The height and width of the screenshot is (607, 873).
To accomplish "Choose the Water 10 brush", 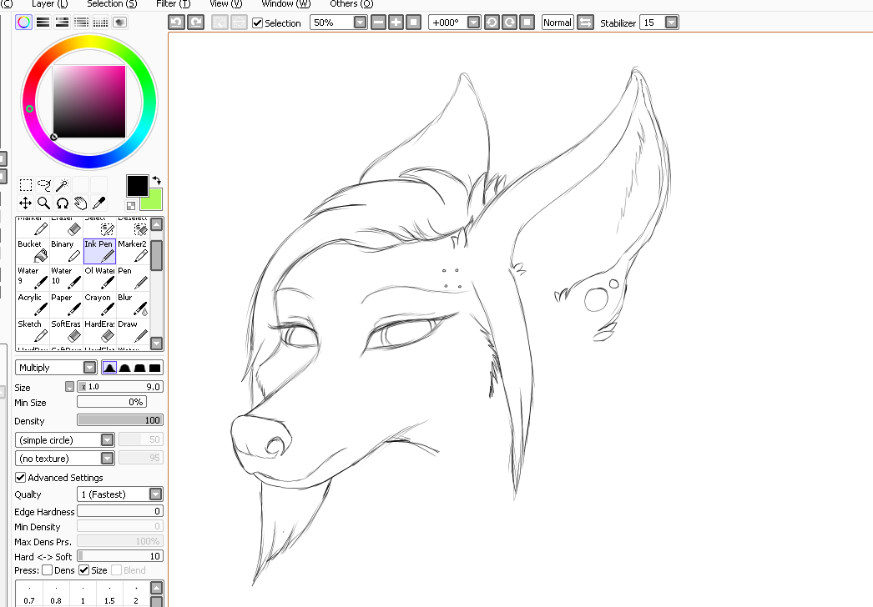I will point(66,278).
